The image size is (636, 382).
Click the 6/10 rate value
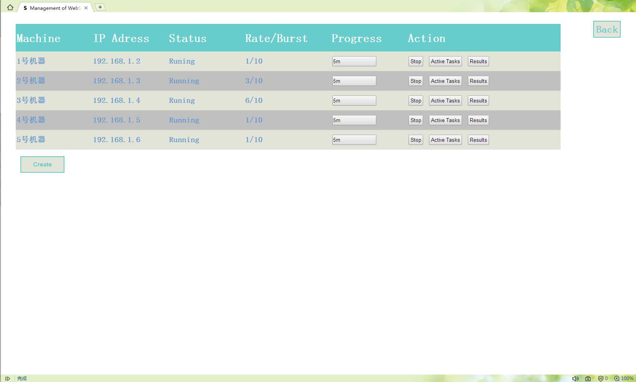tap(254, 101)
